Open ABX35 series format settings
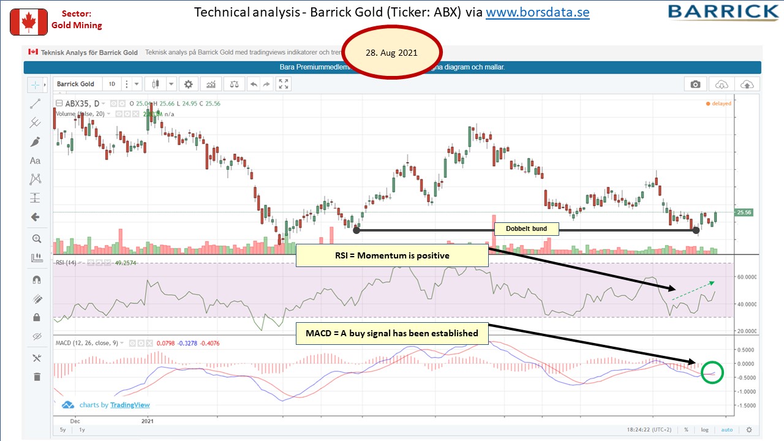 [123, 104]
